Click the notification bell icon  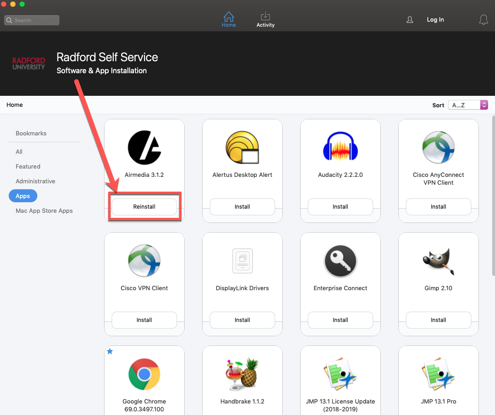click(x=483, y=19)
